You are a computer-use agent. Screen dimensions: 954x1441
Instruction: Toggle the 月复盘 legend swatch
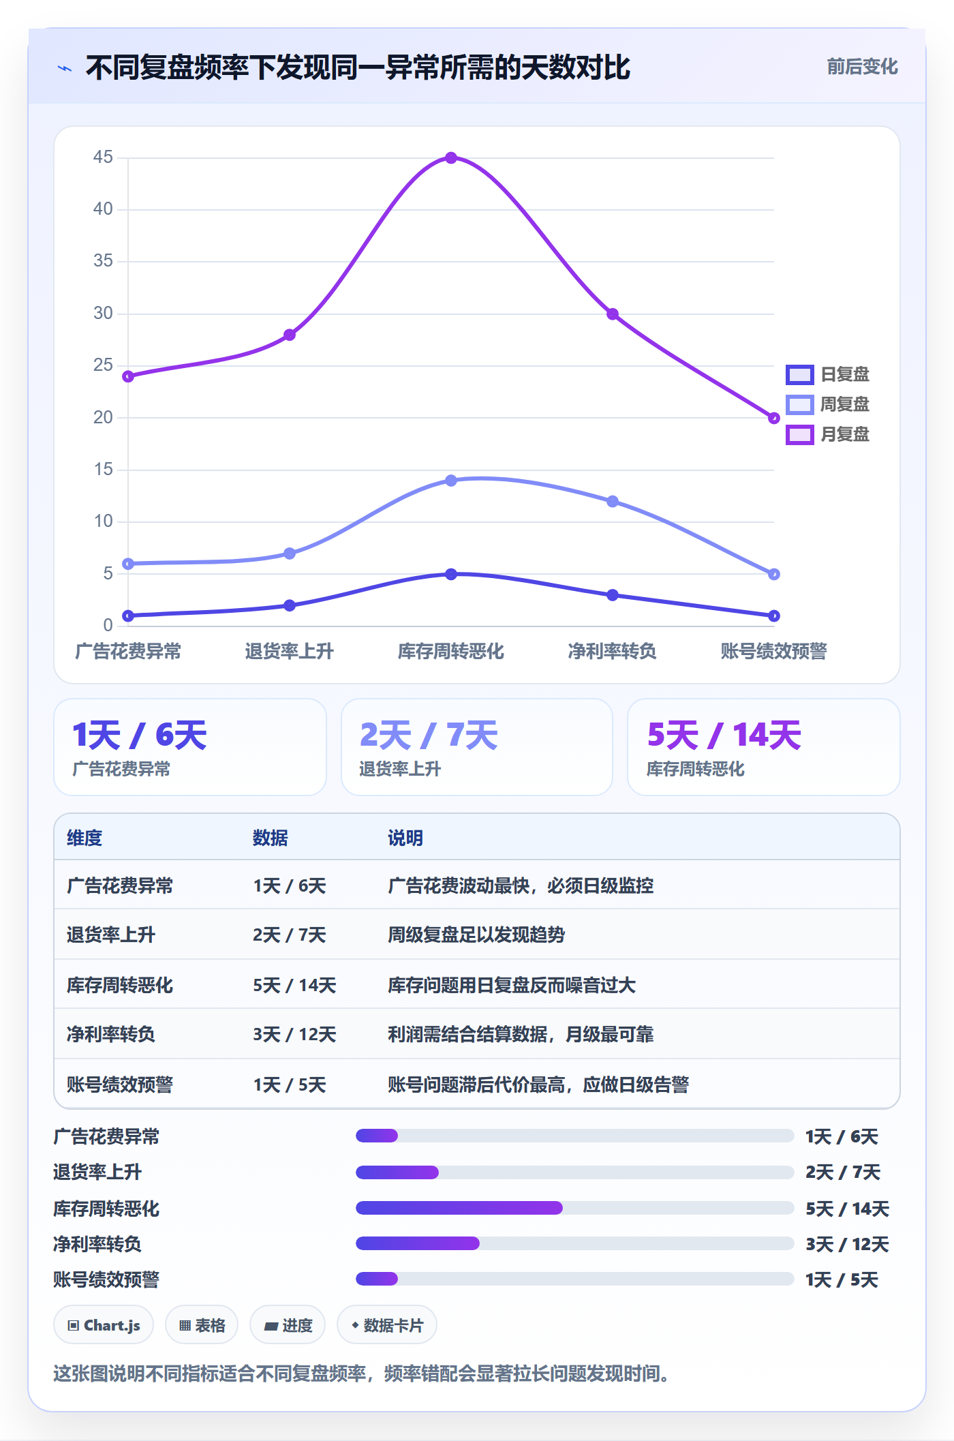799,434
